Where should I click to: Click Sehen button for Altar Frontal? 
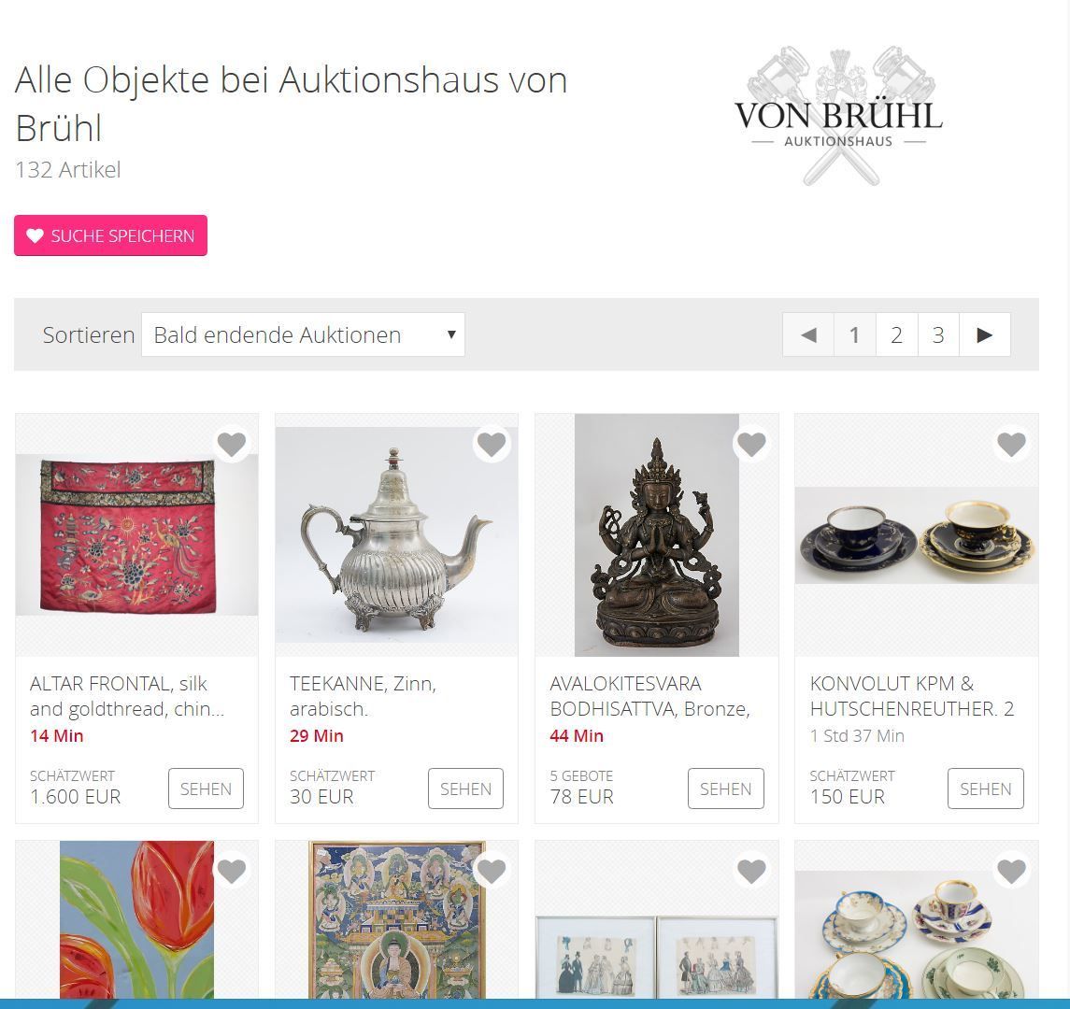207,789
